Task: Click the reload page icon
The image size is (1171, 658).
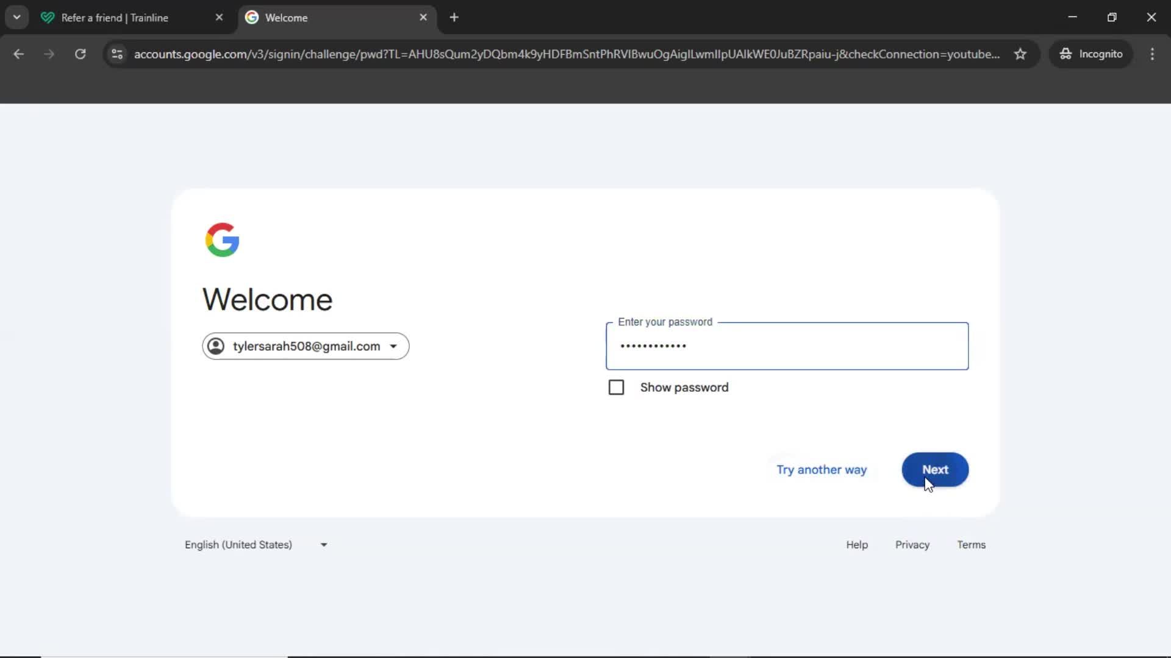Action: coord(80,54)
